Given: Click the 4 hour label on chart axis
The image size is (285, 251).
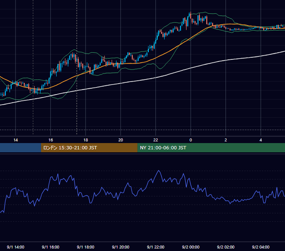Looking at the screenshot, I should pyautogui.click(x=261, y=140).
